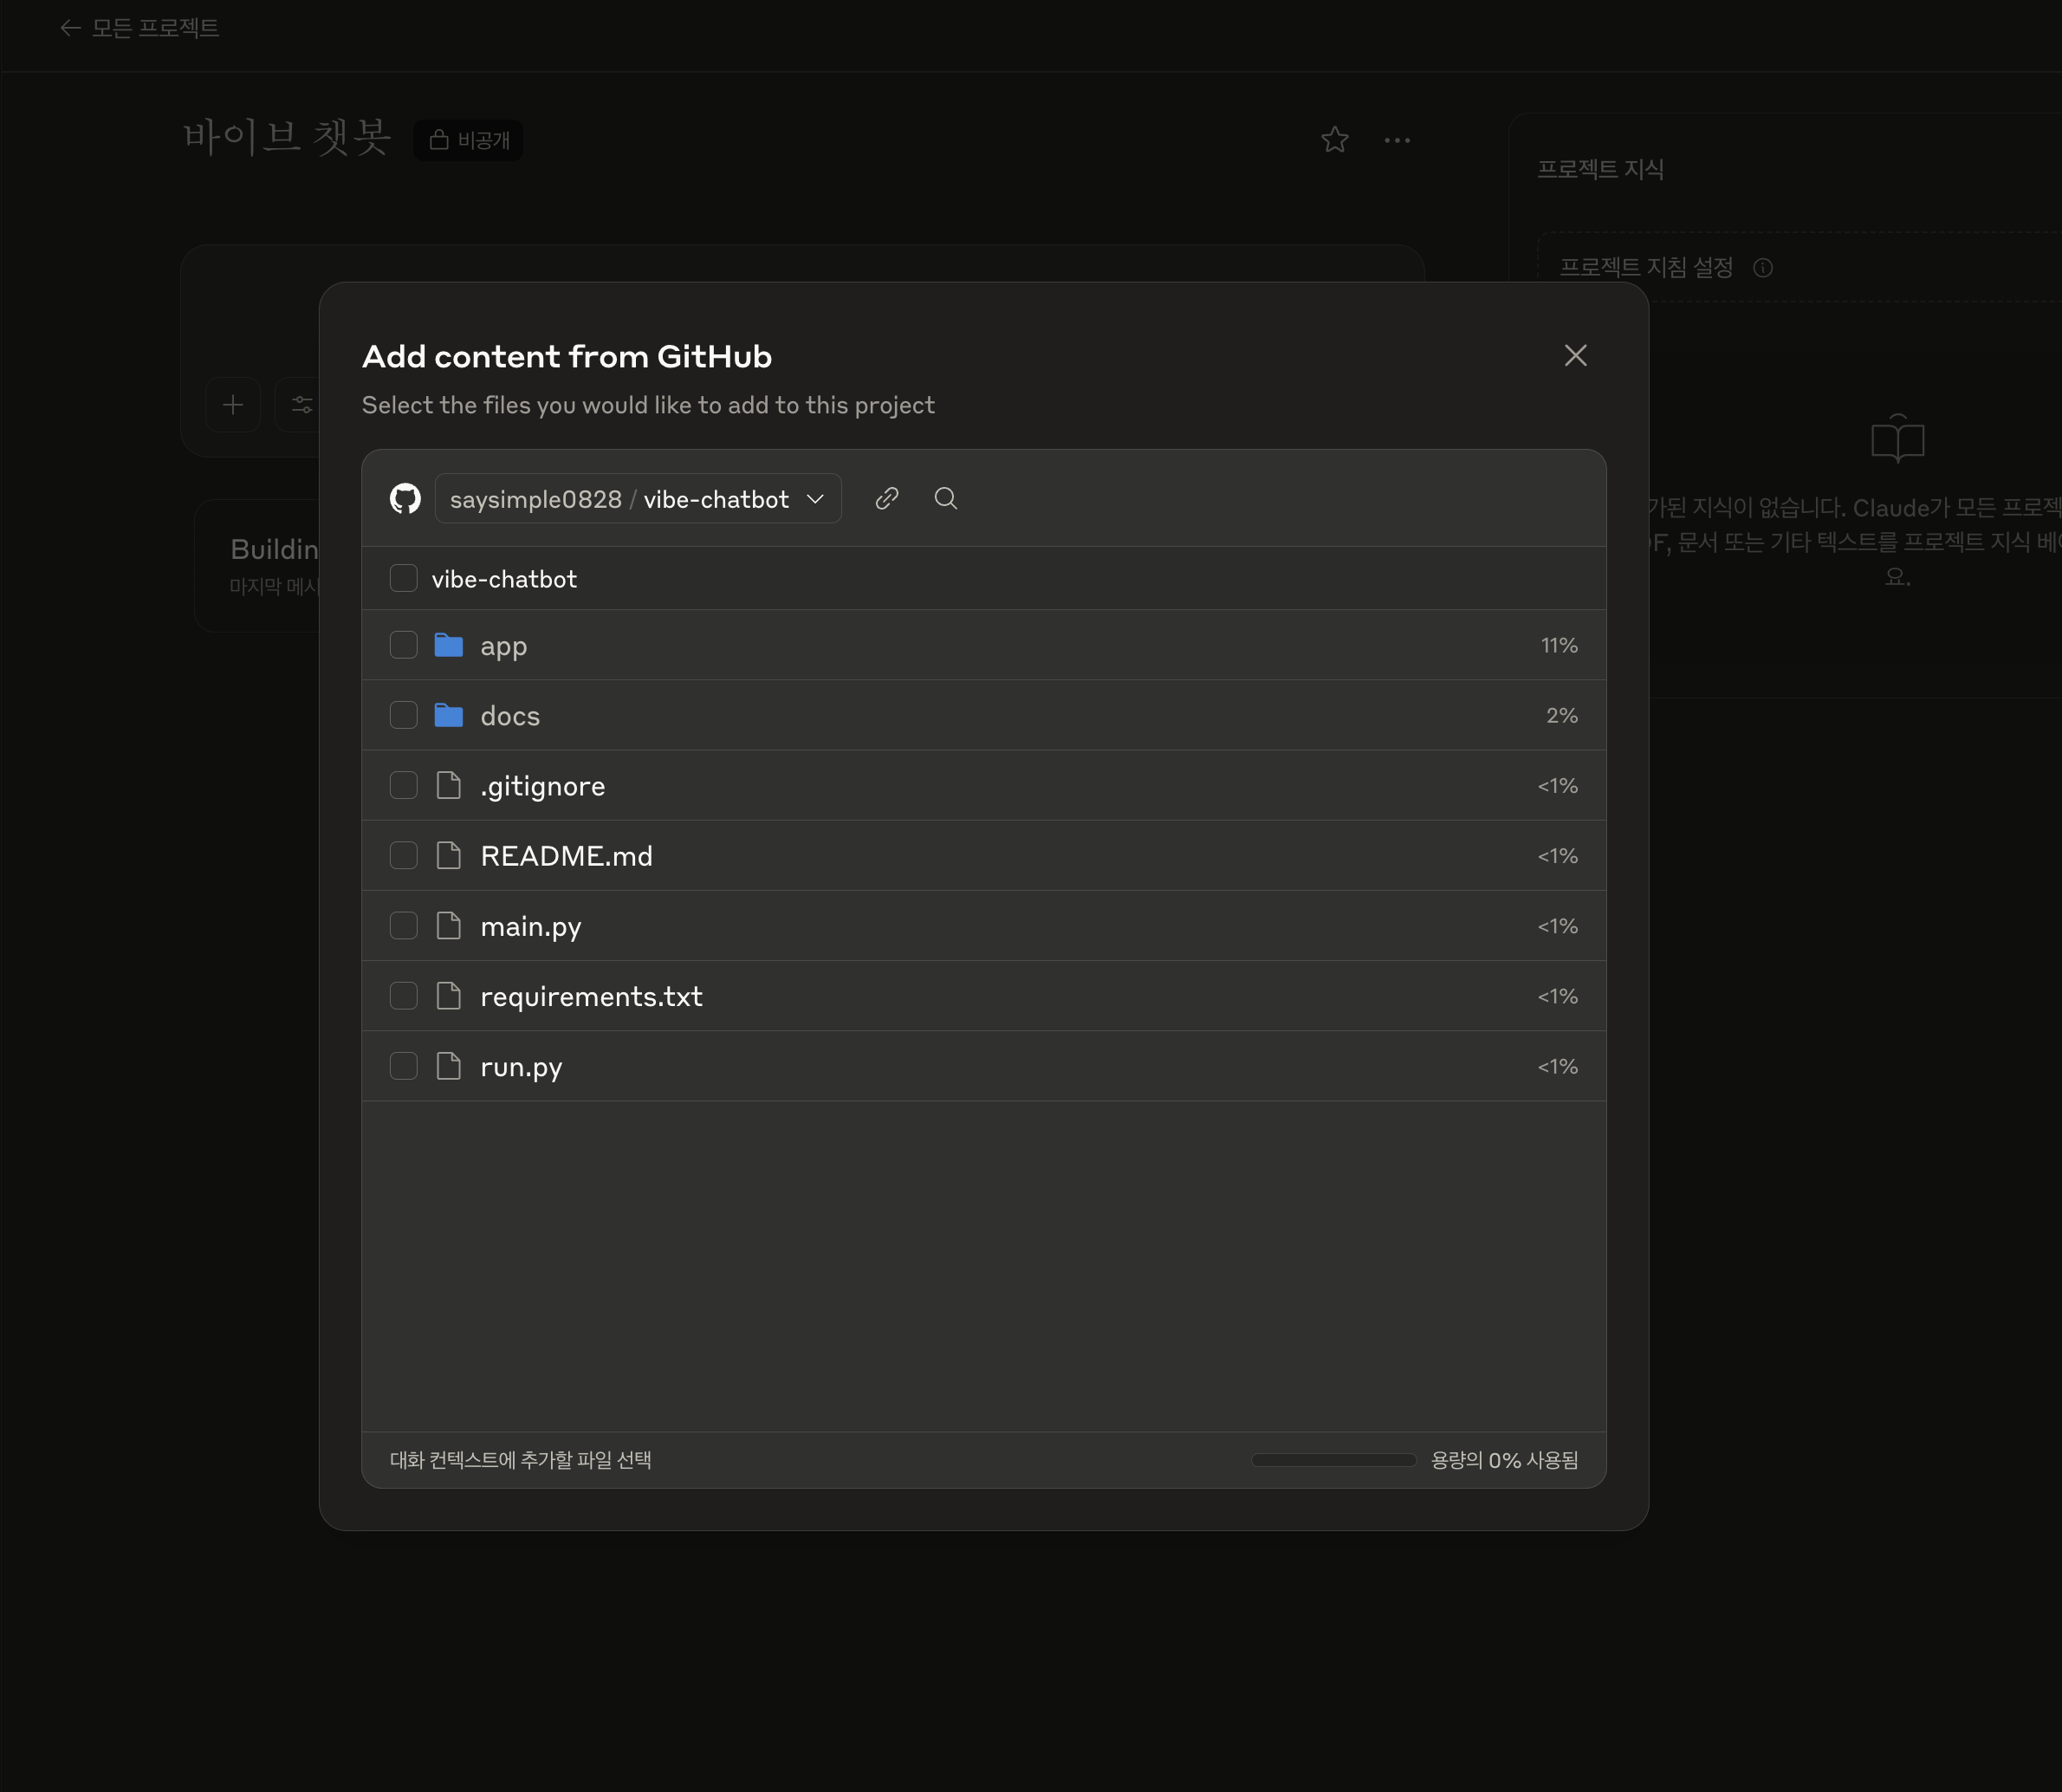The width and height of the screenshot is (2062, 1792).
Task: Click the GitHub logo icon
Action: 405,498
